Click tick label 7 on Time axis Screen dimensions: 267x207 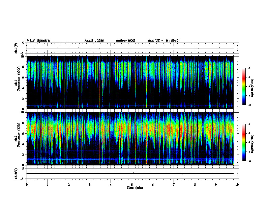tap(174, 185)
